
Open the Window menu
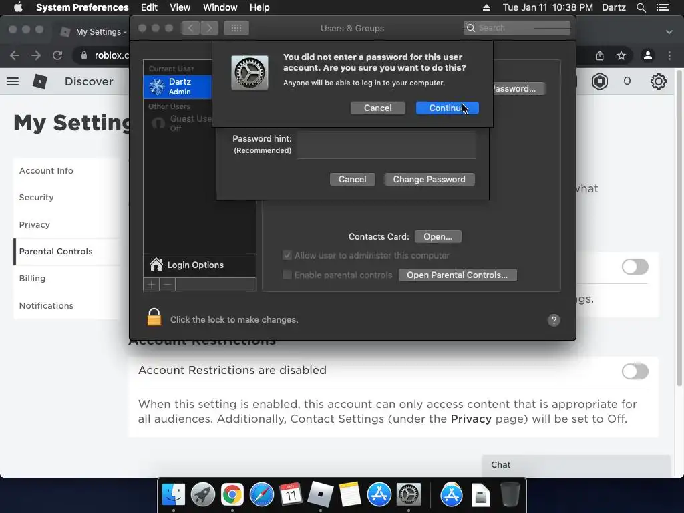220,7
